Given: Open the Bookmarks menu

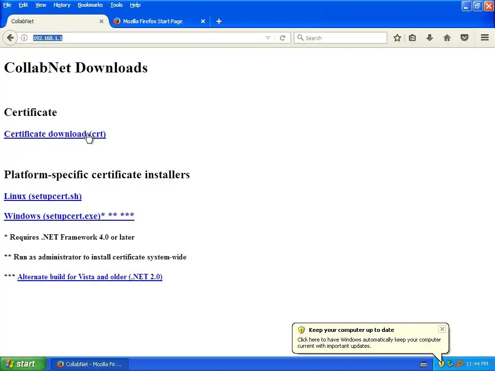Looking at the screenshot, I should pyautogui.click(x=90, y=5).
